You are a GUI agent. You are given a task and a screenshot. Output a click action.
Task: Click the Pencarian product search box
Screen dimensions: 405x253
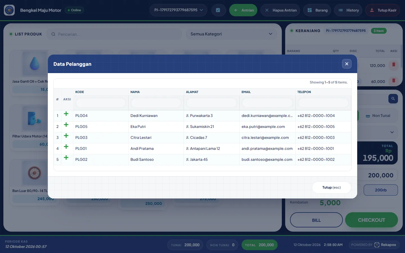pyautogui.click(x=114, y=34)
